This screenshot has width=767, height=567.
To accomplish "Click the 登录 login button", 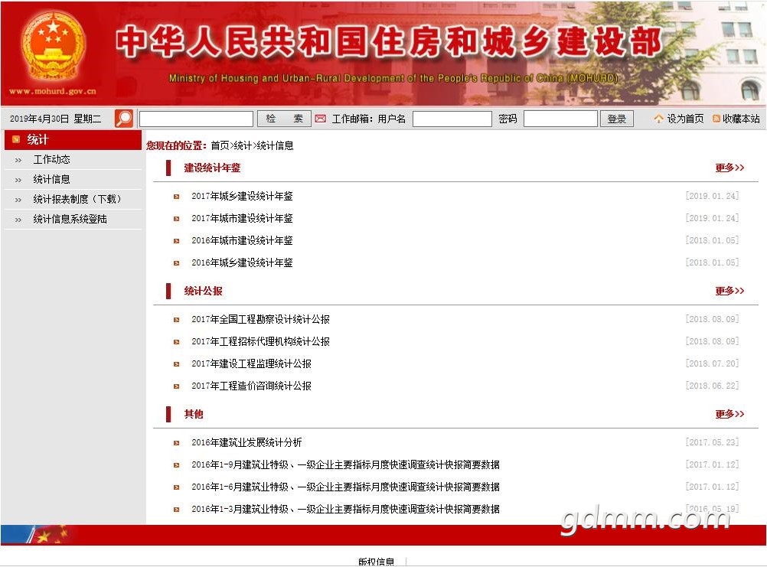I will pyautogui.click(x=617, y=119).
